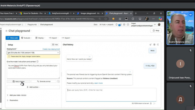Click the reset icon beside Generate prompt
The image size is (195, 110).
[58, 81]
